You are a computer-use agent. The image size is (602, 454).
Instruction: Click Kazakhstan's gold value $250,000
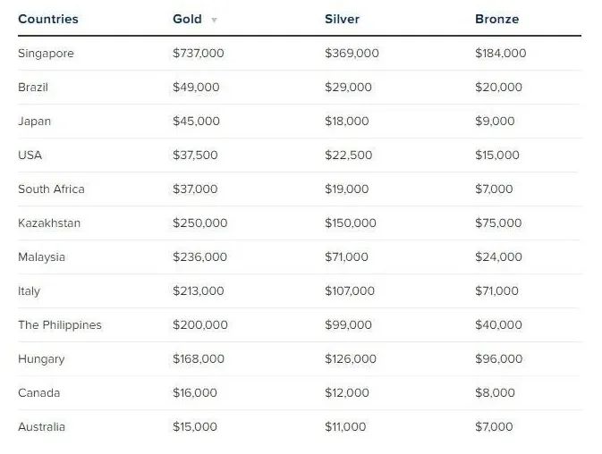tap(200, 223)
